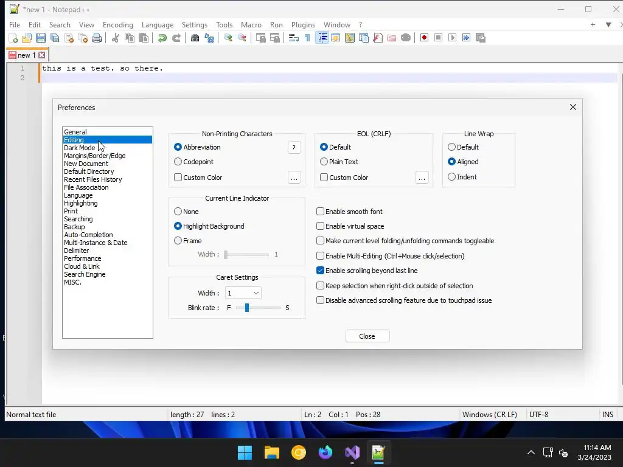This screenshot has height=467, width=623.
Task: Click the Redo arrow icon
Action: pyautogui.click(x=176, y=38)
